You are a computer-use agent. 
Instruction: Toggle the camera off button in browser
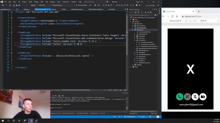coord(203,97)
